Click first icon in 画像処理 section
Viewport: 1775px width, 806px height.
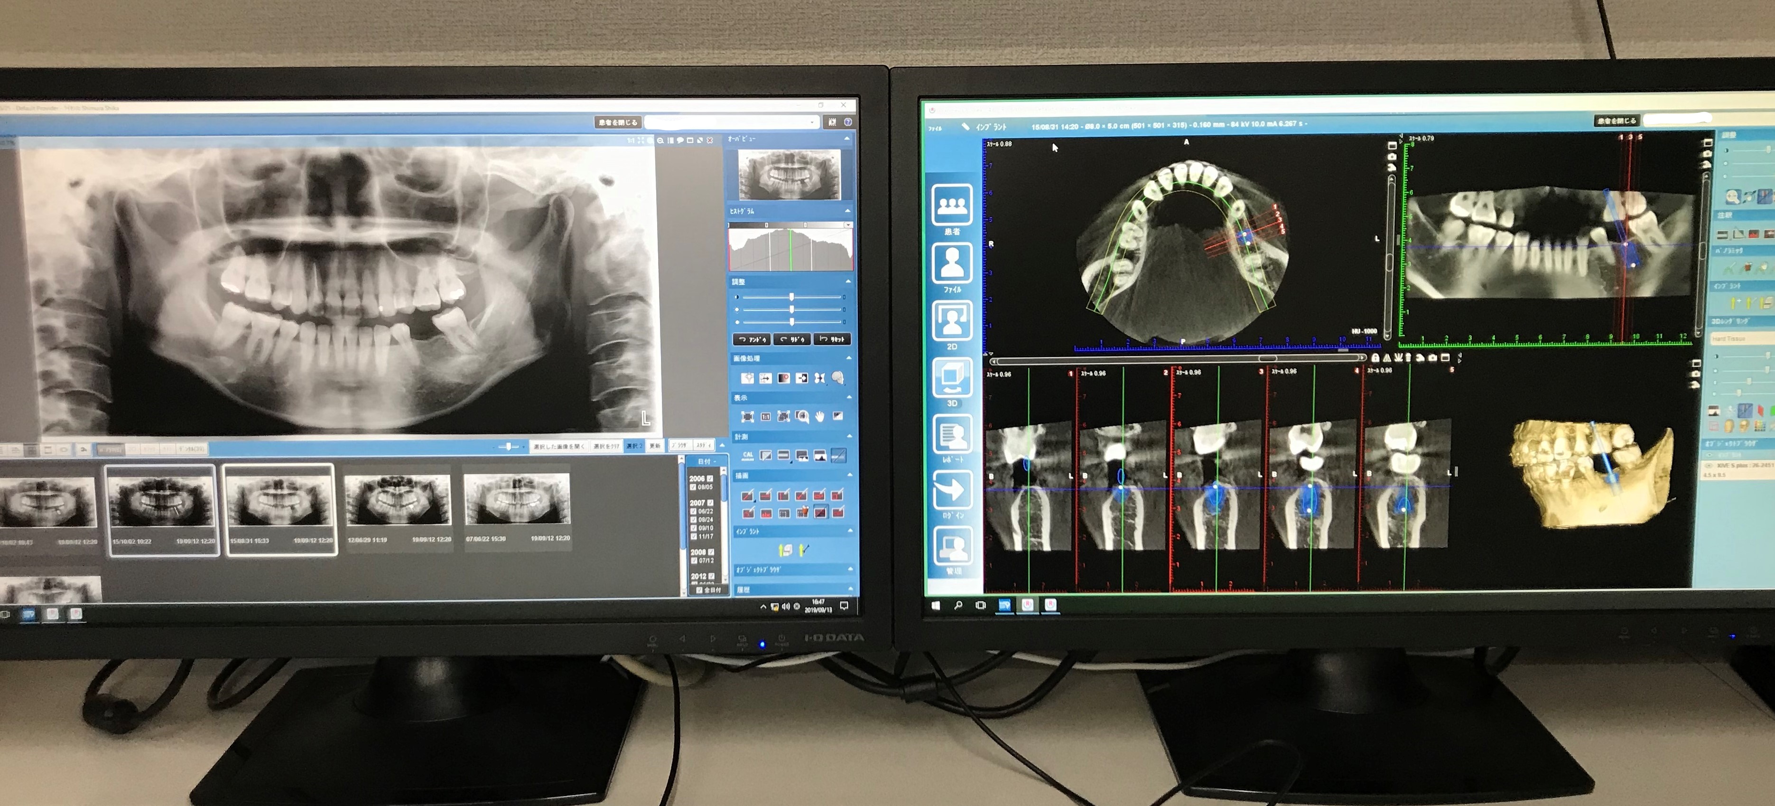click(x=747, y=378)
